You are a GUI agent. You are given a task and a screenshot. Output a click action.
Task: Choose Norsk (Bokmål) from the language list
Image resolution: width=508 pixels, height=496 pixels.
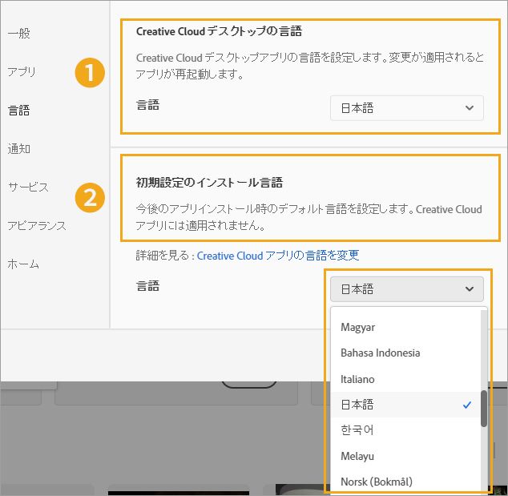[x=405, y=482]
